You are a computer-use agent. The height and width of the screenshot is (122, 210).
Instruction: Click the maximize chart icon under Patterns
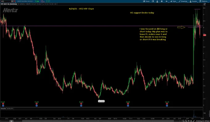click(x=204, y=4)
